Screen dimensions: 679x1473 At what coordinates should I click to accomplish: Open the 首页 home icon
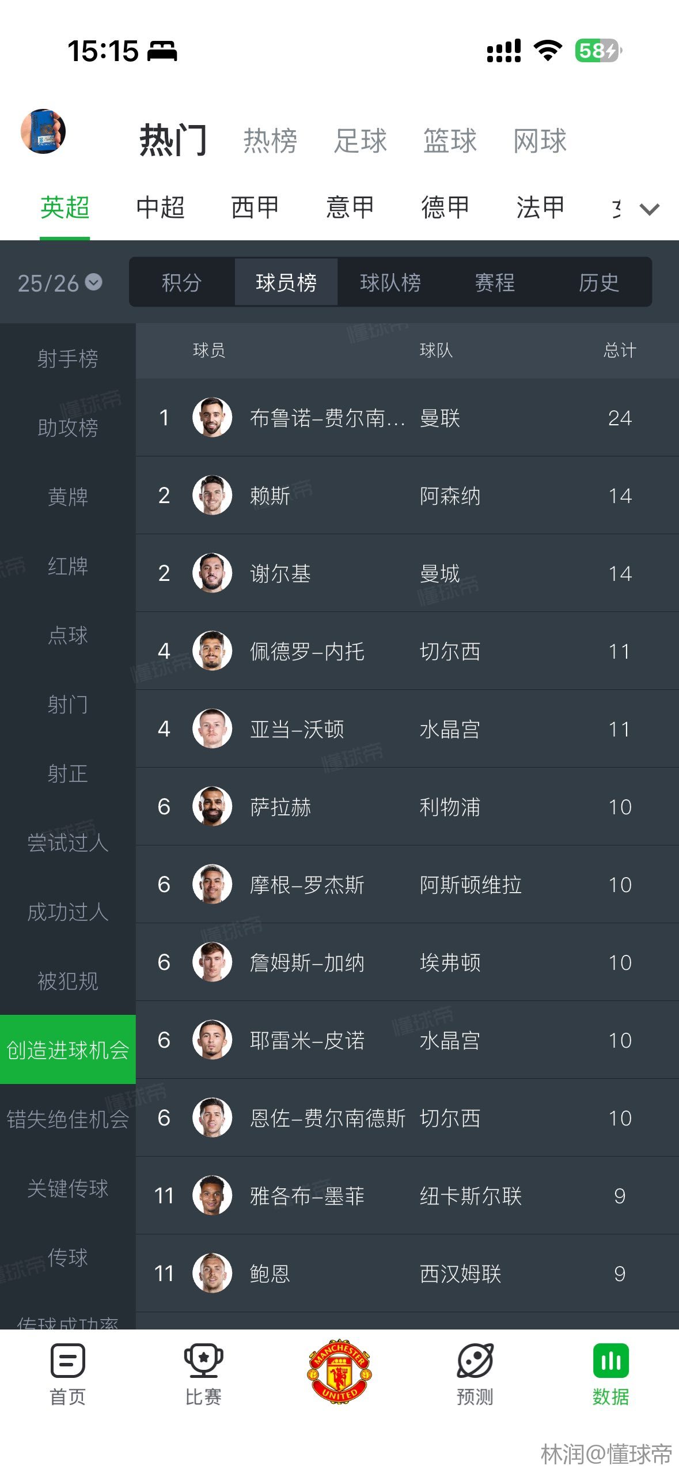click(x=68, y=1361)
